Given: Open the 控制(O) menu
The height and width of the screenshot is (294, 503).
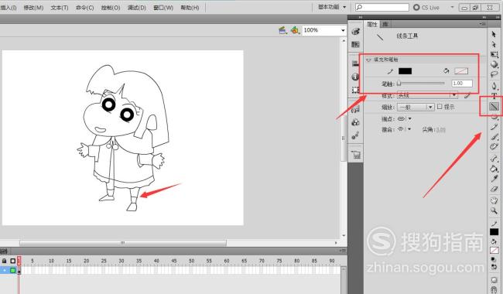Looking at the screenshot, I should (x=111, y=8).
